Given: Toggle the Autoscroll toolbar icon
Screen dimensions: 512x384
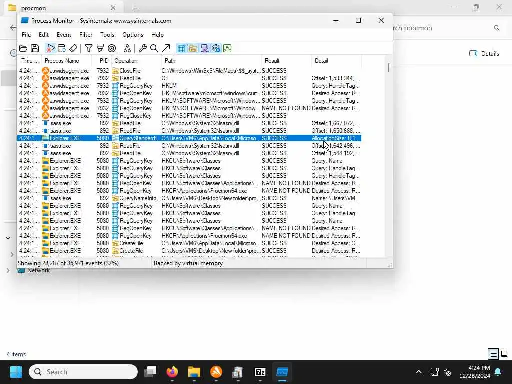Looking at the screenshot, I should (62, 48).
